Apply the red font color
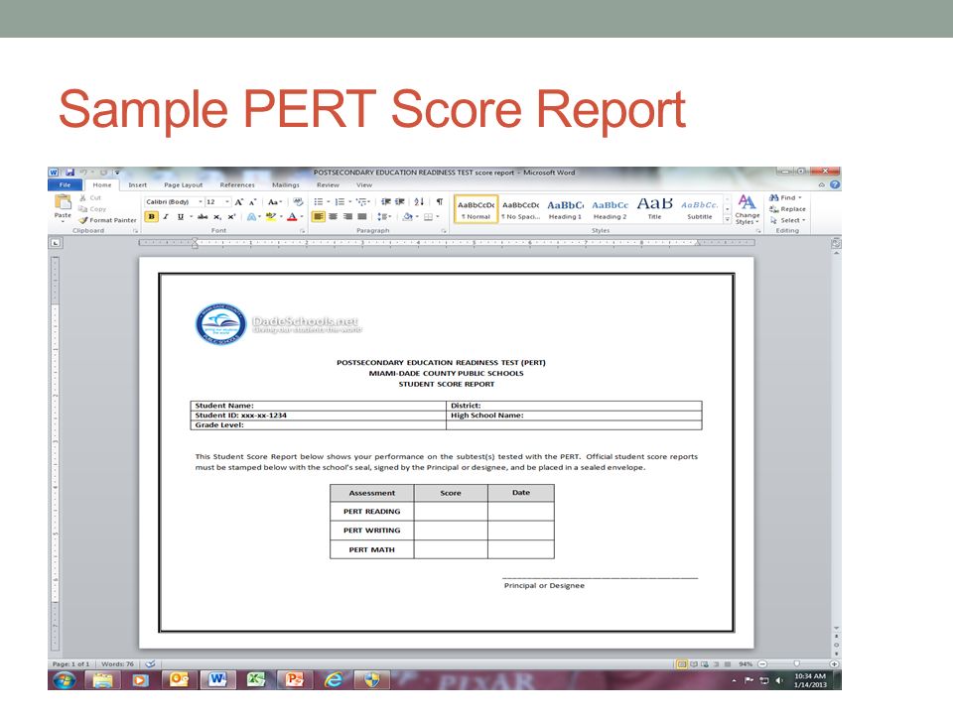Viewport: 953px width, 714px height. click(x=292, y=217)
